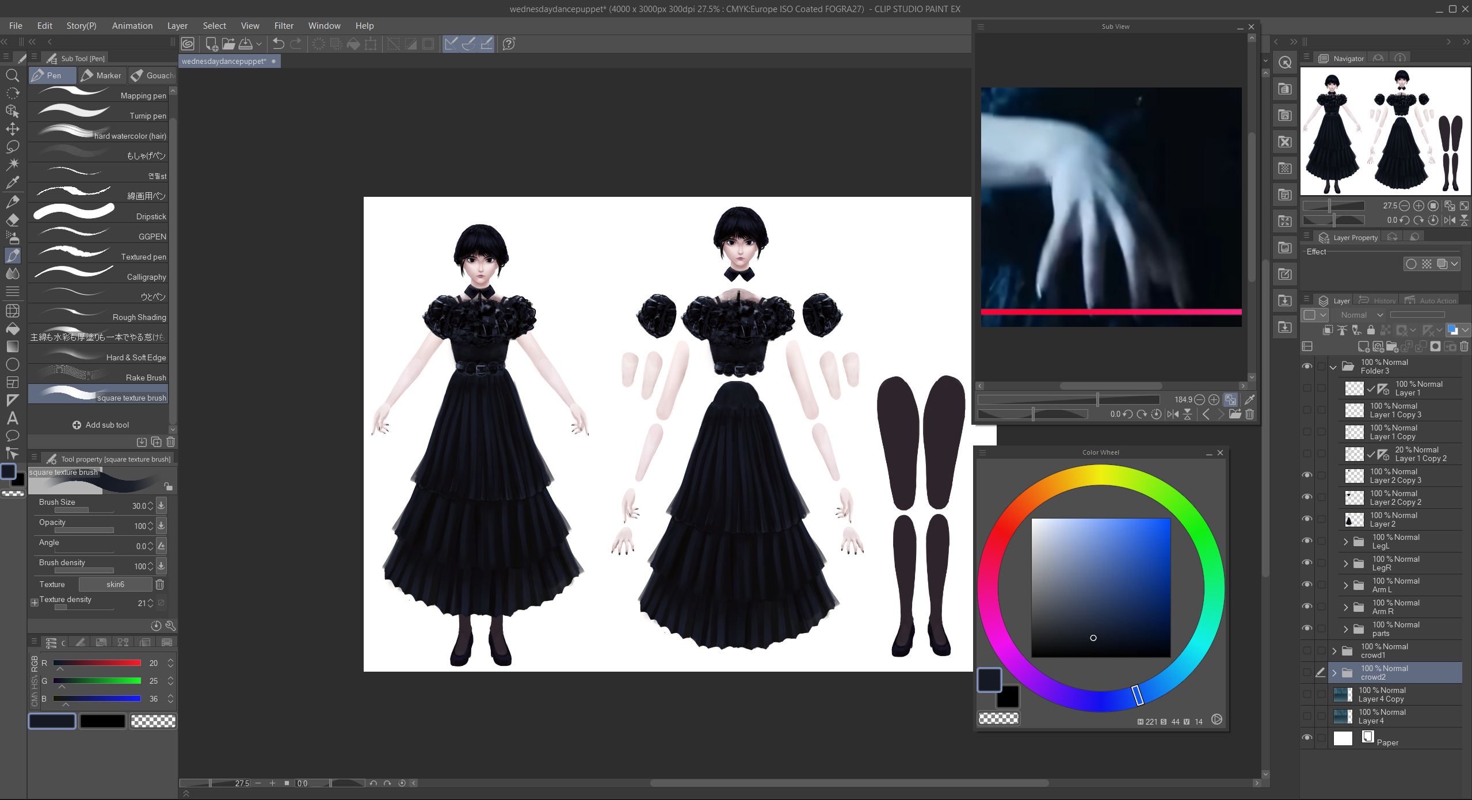Hide the Layer 2 layer
Viewport: 1472px width, 800px height.
point(1307,519)
